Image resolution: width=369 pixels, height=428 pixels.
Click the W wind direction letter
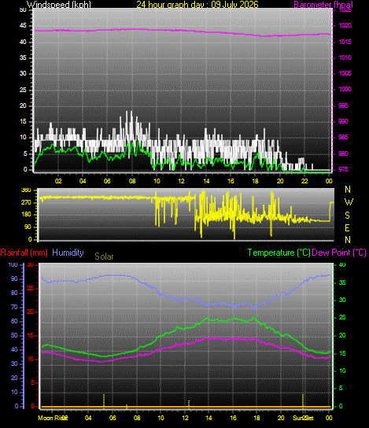tap(349, 202)
